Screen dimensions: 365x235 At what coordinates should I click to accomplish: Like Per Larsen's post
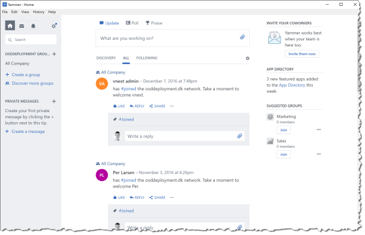[x=119, y=198]
